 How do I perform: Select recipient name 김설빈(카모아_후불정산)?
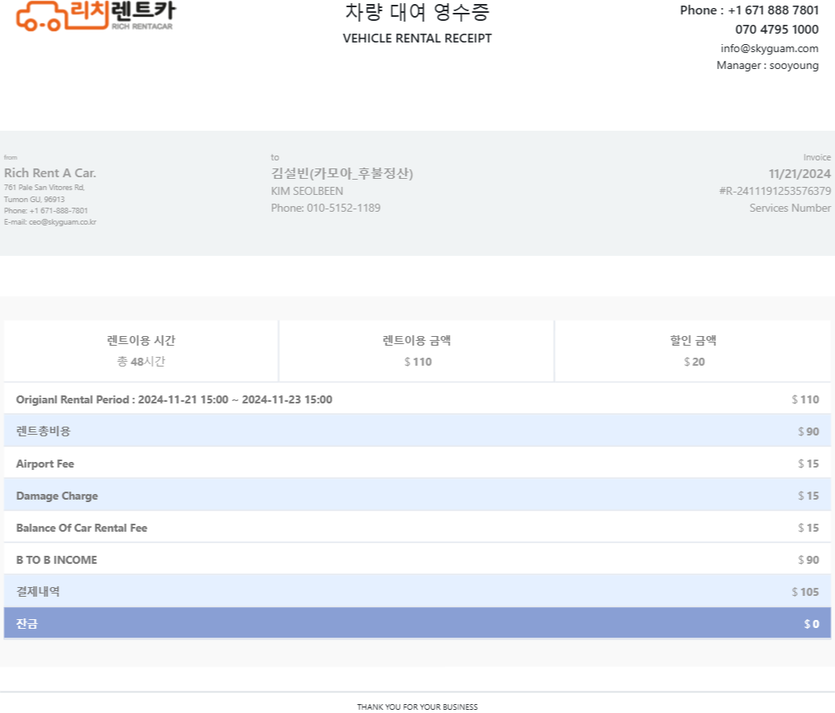coord(342,173)
